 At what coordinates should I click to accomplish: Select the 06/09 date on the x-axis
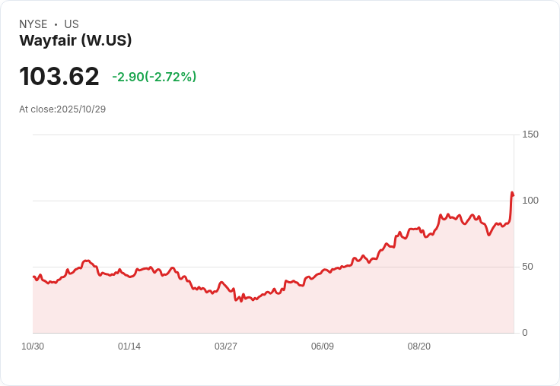click(323, 346)
